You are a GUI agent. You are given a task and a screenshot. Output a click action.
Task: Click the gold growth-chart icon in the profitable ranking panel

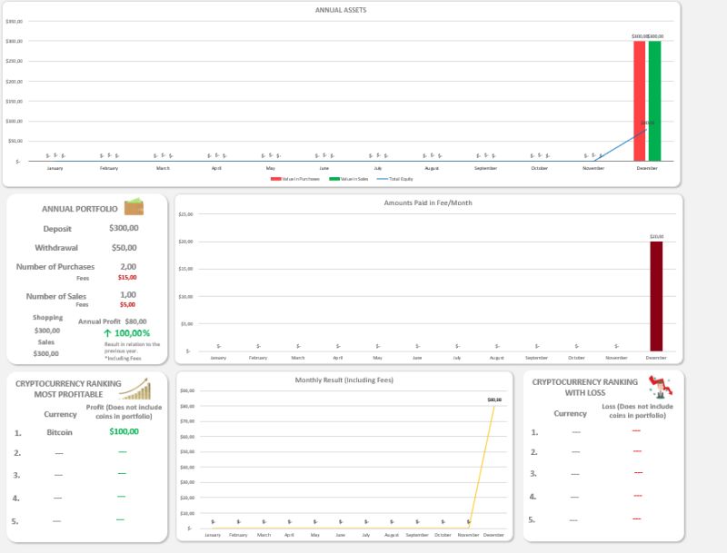point(136,390)
